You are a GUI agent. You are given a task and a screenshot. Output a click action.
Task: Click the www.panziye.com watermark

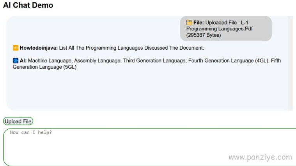(x=261, y=157)
